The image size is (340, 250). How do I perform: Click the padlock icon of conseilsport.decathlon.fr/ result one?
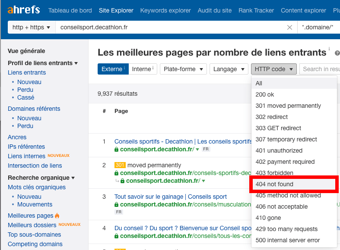pos(117,150)
